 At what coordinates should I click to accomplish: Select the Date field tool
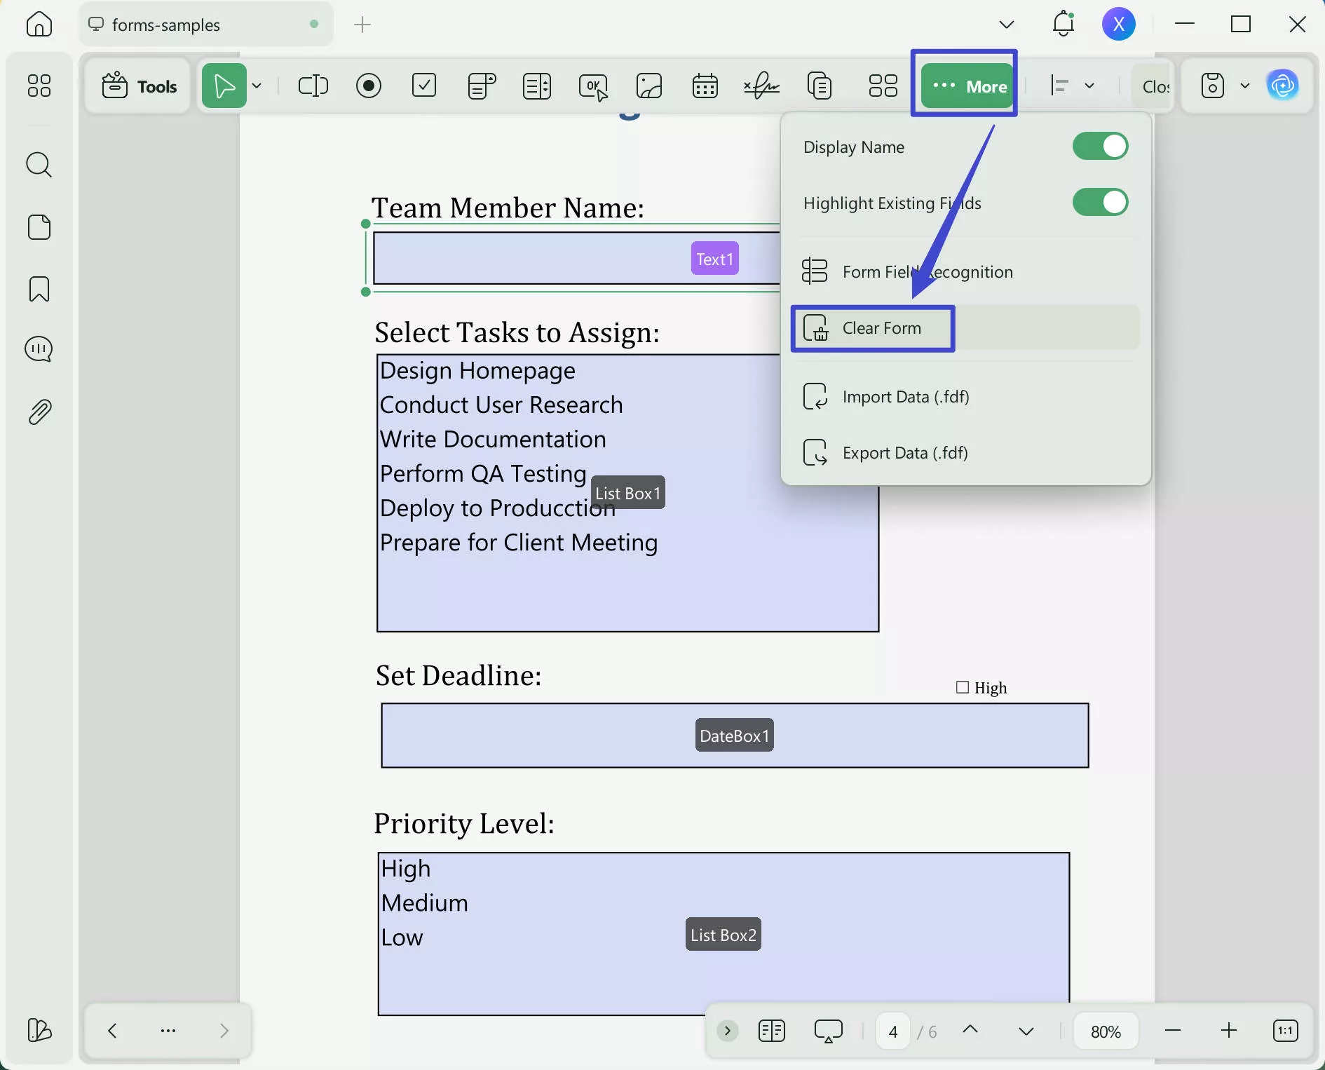coord(705,86)
